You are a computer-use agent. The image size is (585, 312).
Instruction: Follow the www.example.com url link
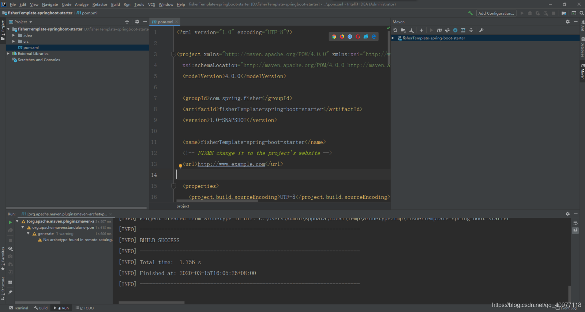231,164
